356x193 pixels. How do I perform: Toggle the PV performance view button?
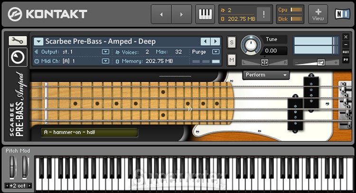(346, 60)
